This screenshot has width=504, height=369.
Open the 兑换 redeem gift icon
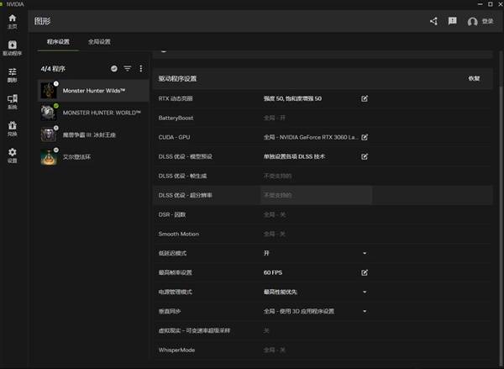tap(13, 125)
